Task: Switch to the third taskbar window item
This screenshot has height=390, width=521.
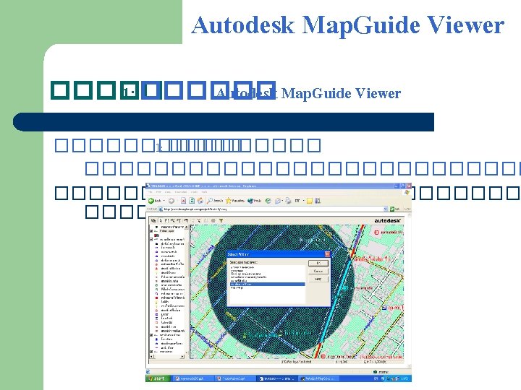Action: [276, 378]
